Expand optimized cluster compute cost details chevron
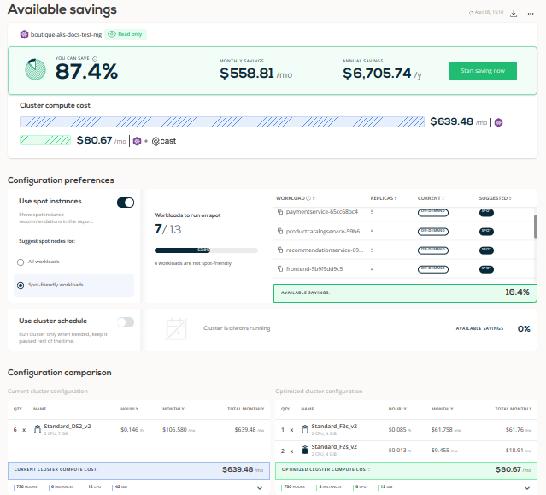Image resolution: width=546 pixels, height=495 pixels. tap(527, 488)
